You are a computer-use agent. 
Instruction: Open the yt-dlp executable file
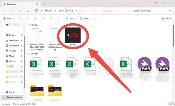(73, 35)
